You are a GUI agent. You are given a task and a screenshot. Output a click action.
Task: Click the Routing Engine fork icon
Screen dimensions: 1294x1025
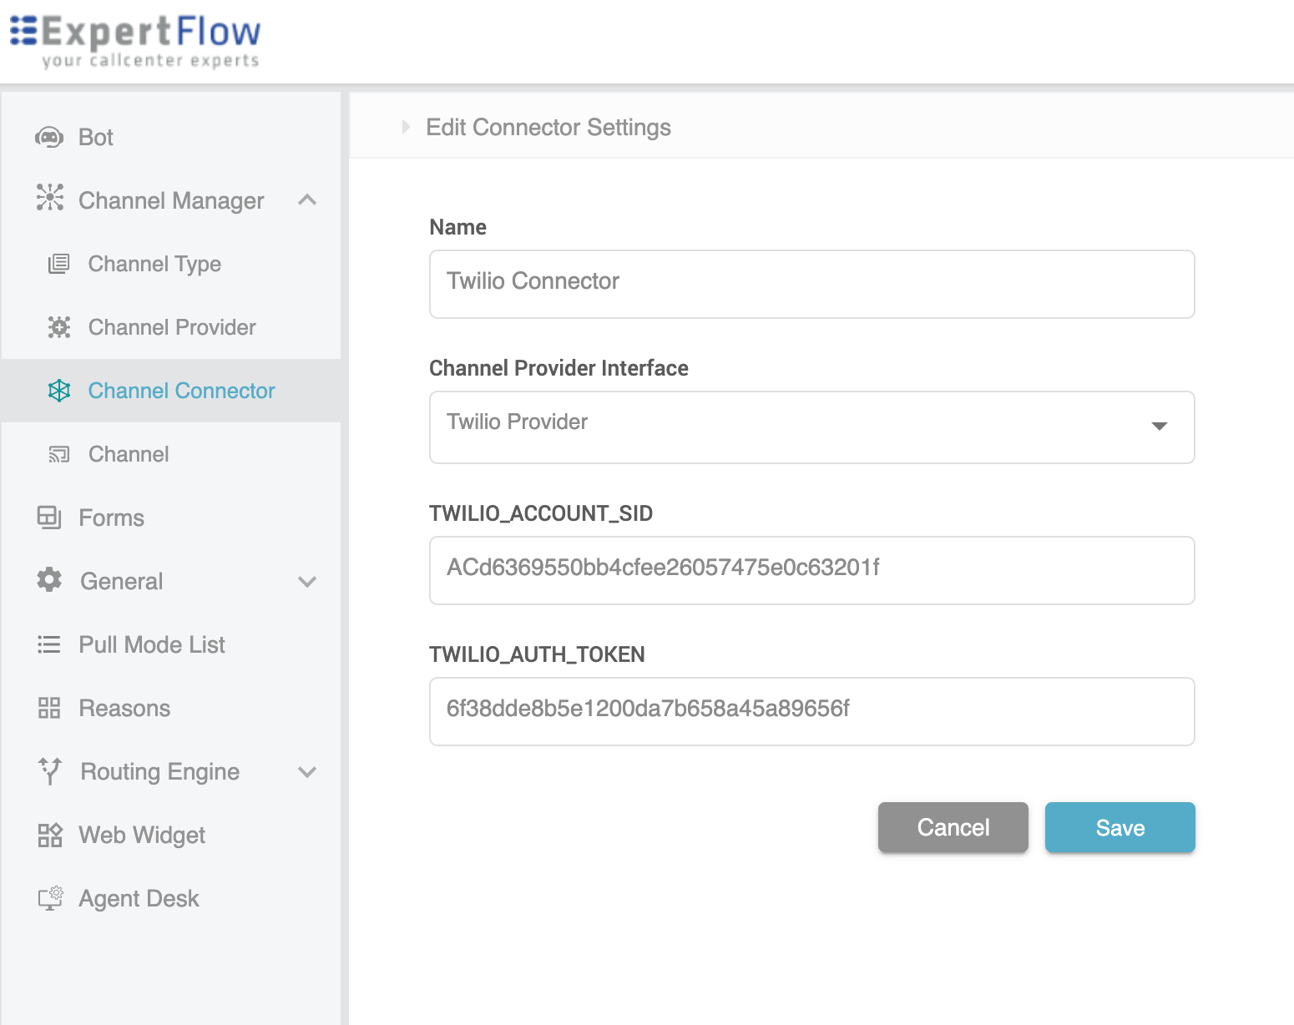[x=50, y=771]
